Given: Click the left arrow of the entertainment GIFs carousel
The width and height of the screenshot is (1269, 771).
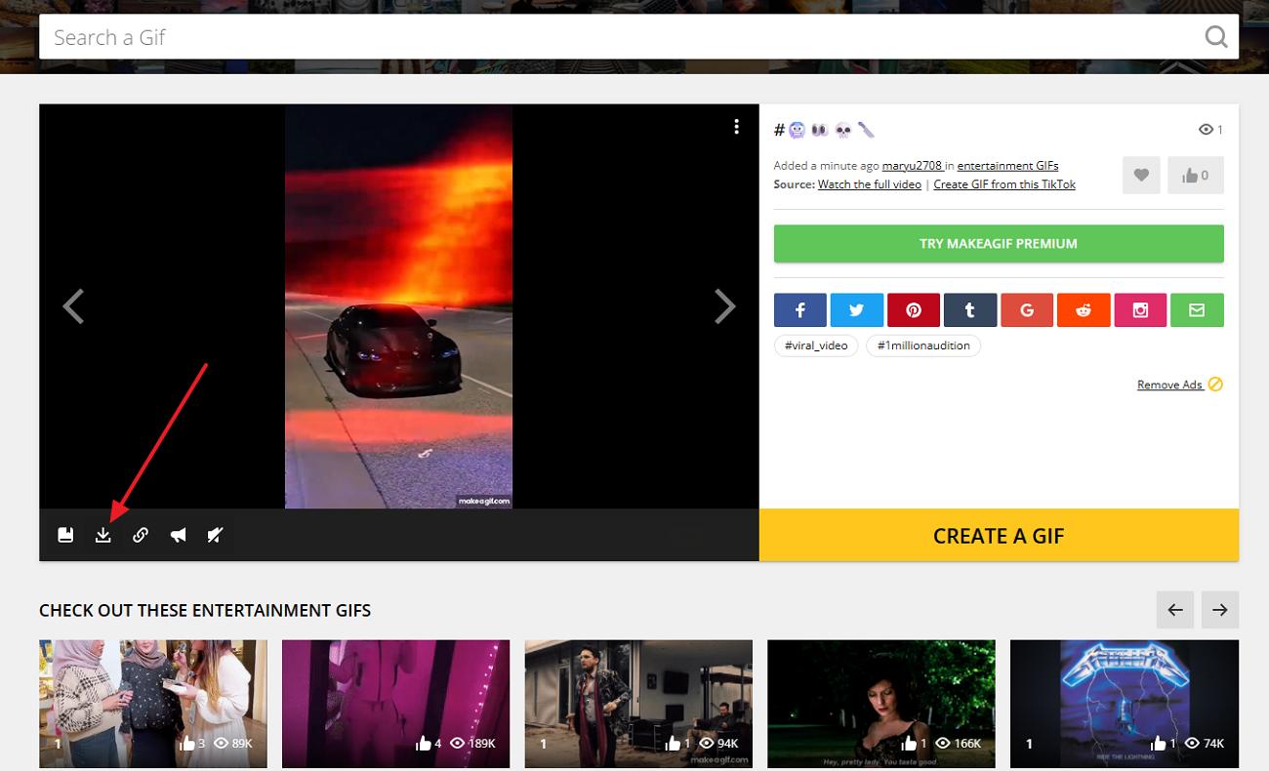Looking at the screenshot, I should tap(1175, 610).
